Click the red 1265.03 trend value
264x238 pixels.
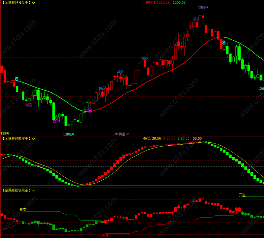click(163, 3)
